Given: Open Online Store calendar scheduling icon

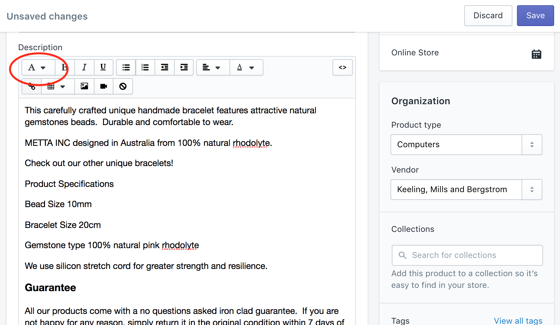Looking at the screenshot, I should (x=536, y=54).
